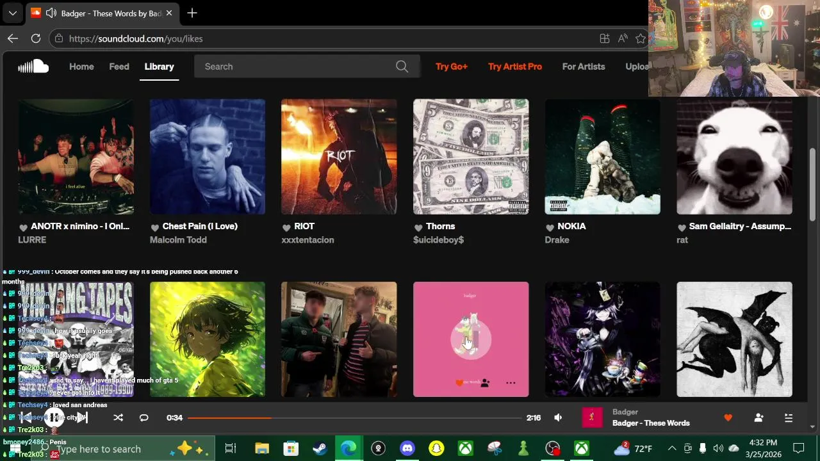Add page to favorites star icon
The height and width of the screenshot is (461, 820).
pos(640,38)
